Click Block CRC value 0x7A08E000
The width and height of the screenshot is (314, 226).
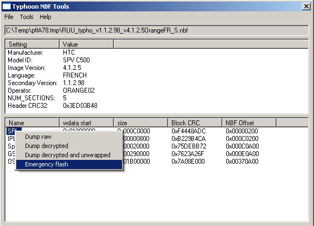click(x=188, y=162)
